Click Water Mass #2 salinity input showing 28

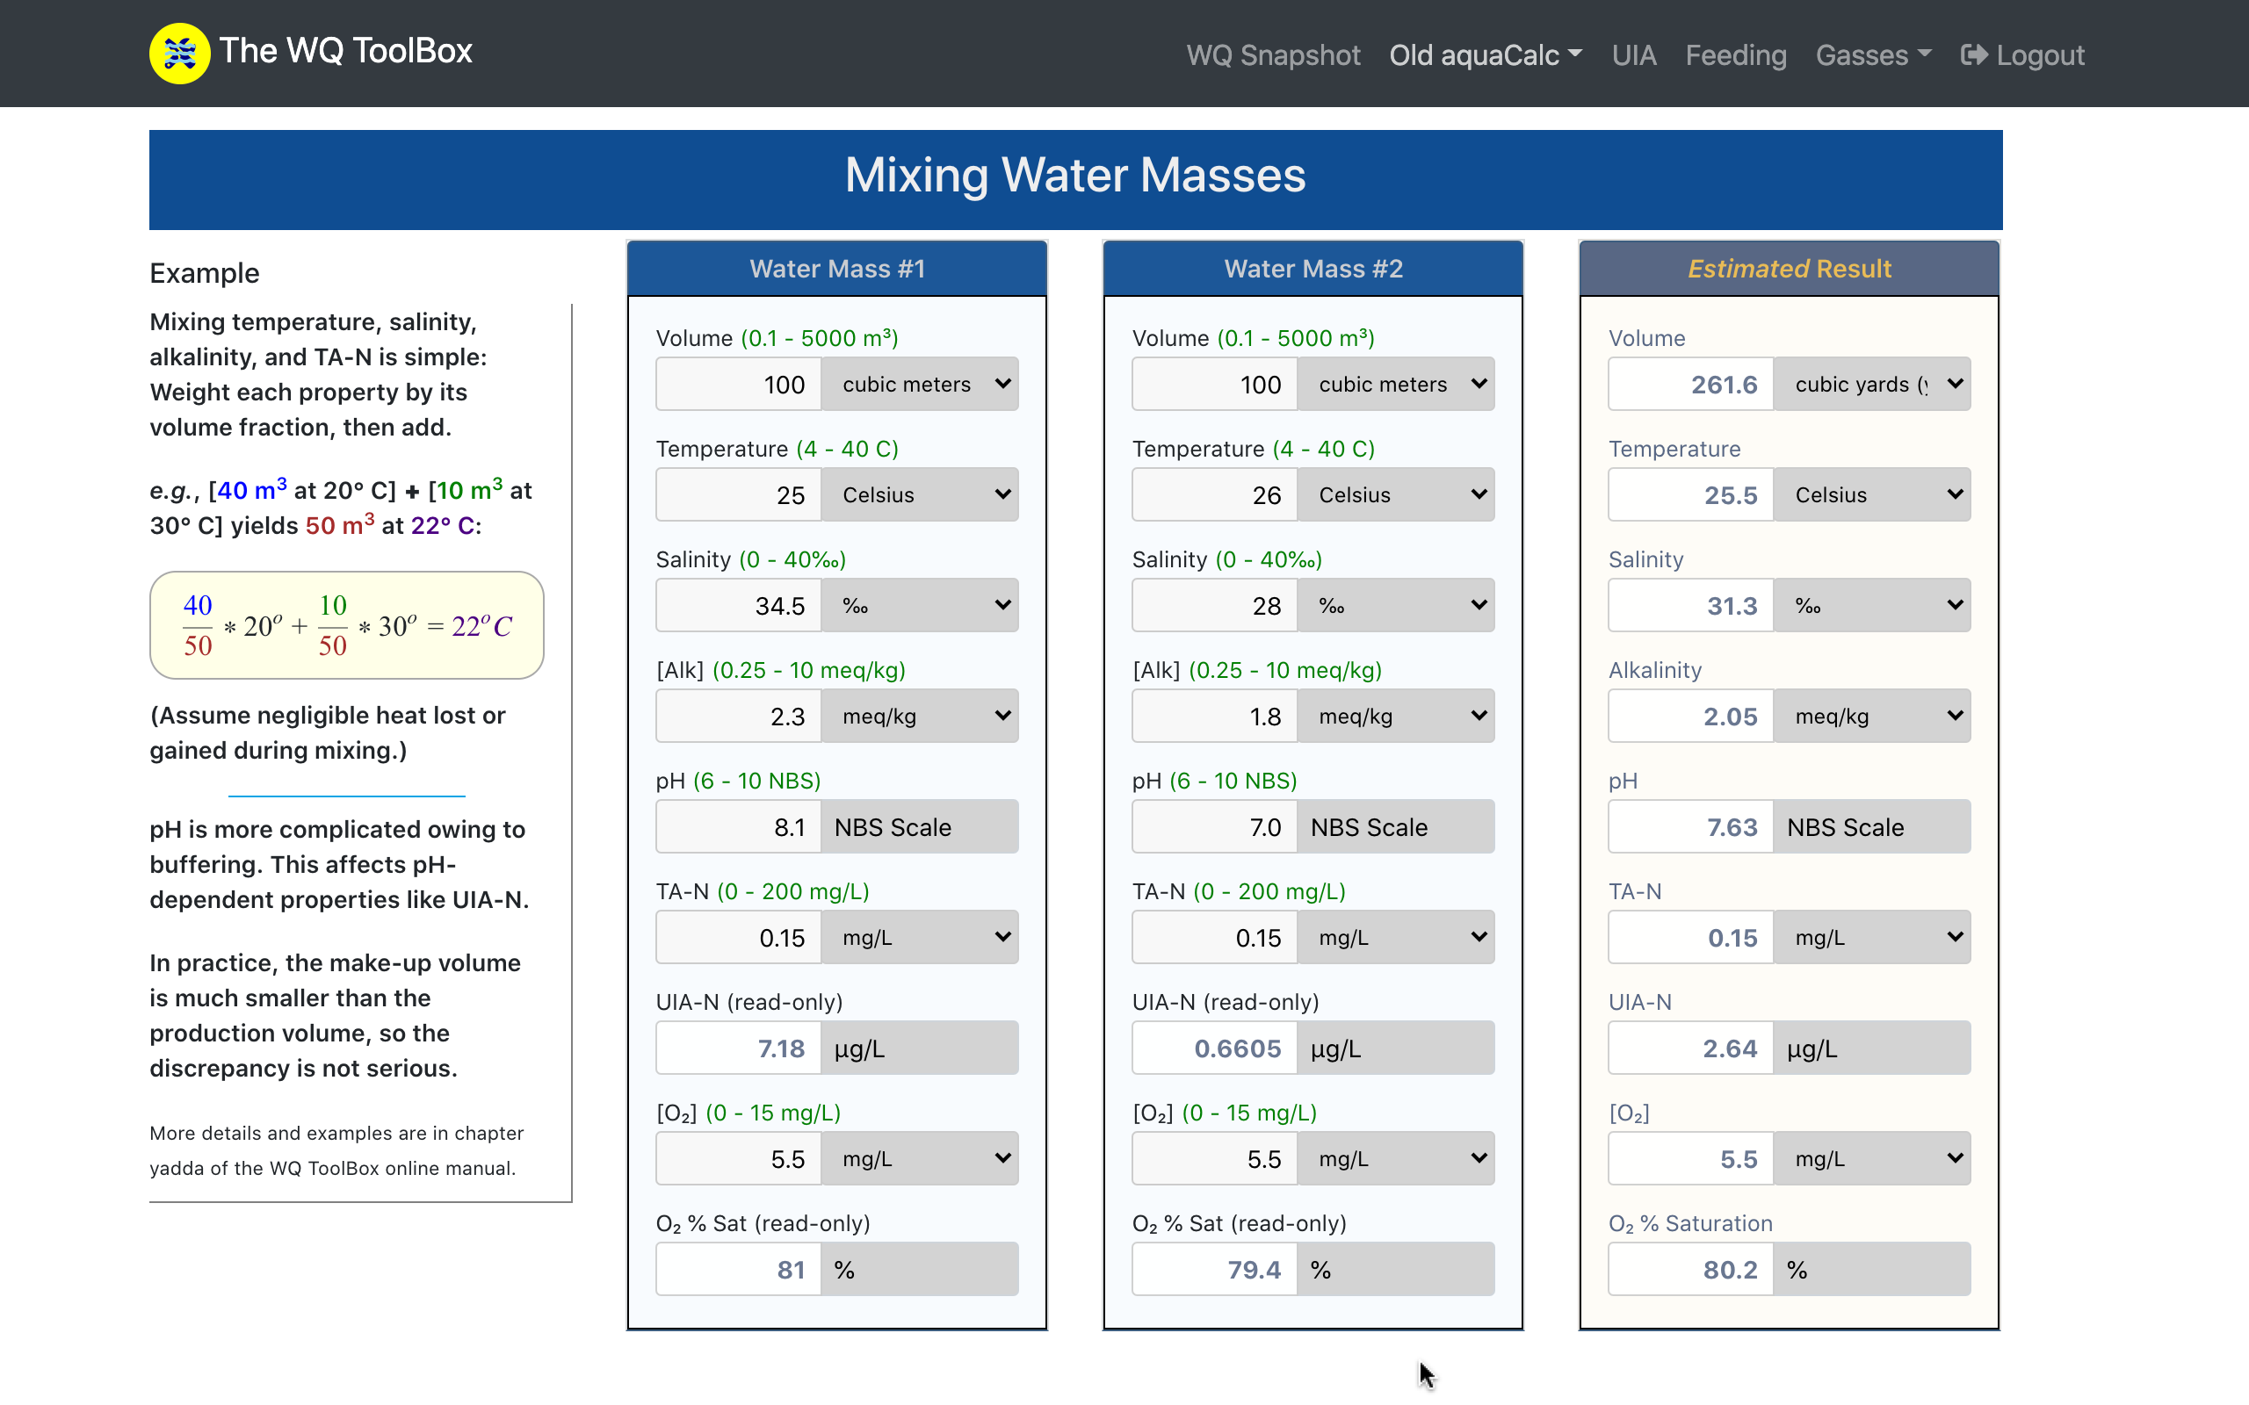click(1214, 605)
